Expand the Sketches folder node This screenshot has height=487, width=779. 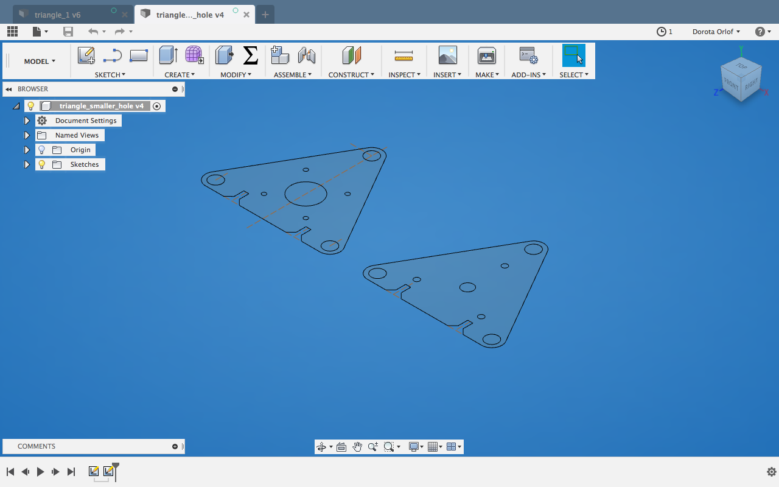tap(27, 164)
